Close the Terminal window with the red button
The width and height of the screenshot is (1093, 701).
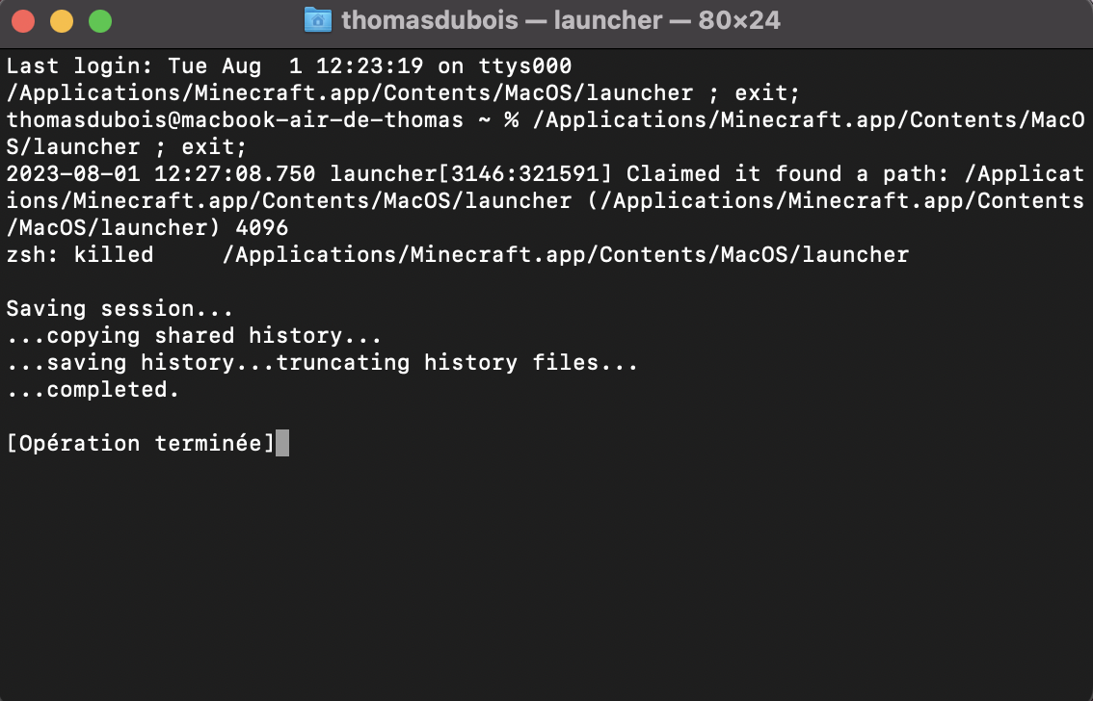(x=24, y=21)
